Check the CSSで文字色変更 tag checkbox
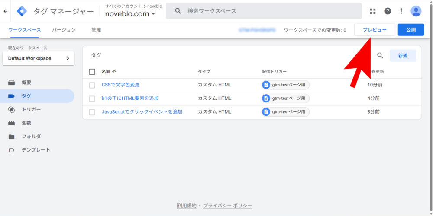The image size is (433, 216). pyautogui.click(x=92, y=85)
